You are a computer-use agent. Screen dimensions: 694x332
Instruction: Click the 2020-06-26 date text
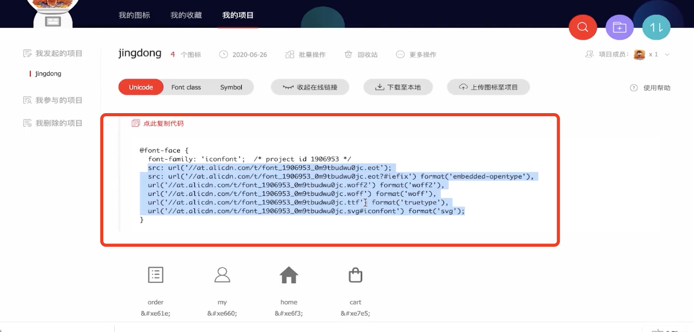click(250, 54)
